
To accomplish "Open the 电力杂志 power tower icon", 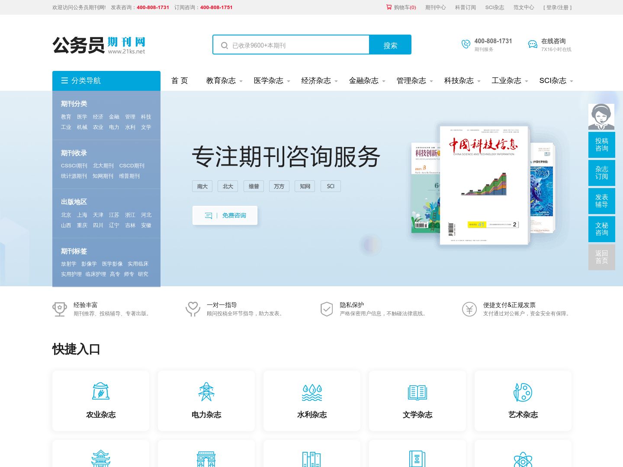I will (206, 392).
